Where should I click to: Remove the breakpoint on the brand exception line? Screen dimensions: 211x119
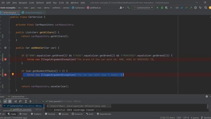tap(5, 59)
